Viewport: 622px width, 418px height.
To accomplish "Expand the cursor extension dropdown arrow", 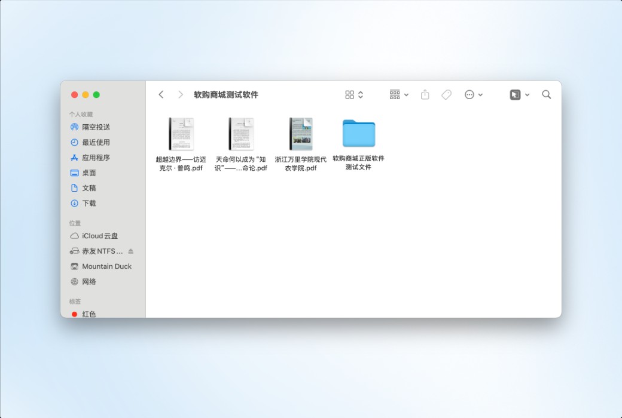I will tap(527, 95).
